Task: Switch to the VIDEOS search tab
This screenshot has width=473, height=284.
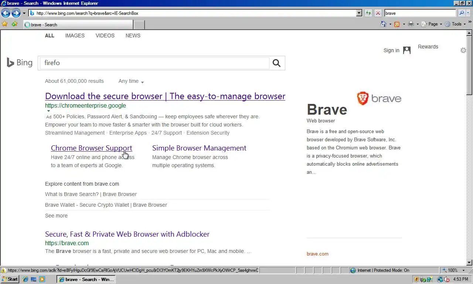Action: [105, 35]
